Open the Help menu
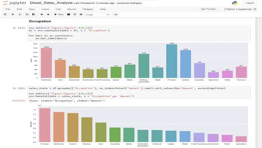 coord(103,9)
